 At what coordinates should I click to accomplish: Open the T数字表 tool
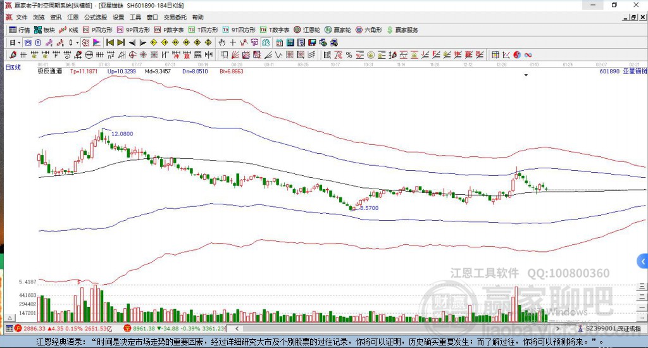click(x=275, y=30)
